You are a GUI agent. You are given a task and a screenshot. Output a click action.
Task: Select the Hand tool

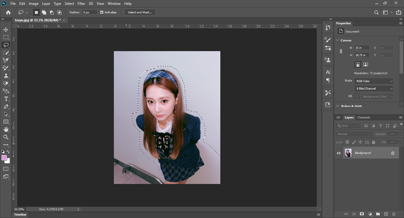coord(6,129)
